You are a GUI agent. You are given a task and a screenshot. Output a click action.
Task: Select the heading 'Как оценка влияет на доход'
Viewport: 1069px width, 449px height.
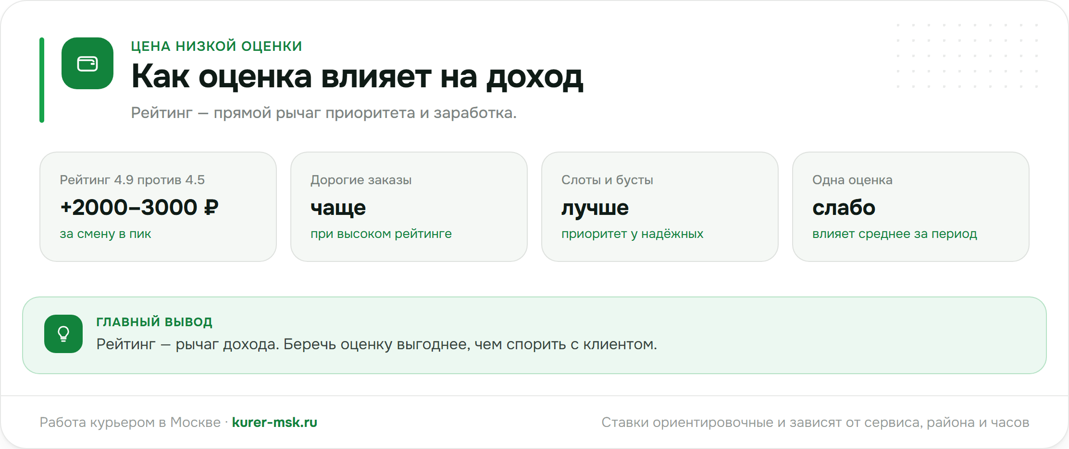click(x=357, y=77)
